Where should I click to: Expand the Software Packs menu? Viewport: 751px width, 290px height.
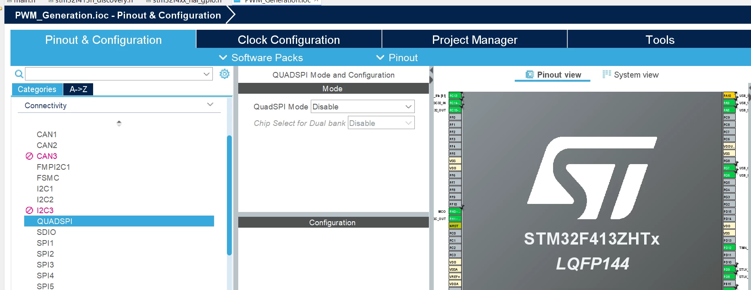(x=261, y=58)
